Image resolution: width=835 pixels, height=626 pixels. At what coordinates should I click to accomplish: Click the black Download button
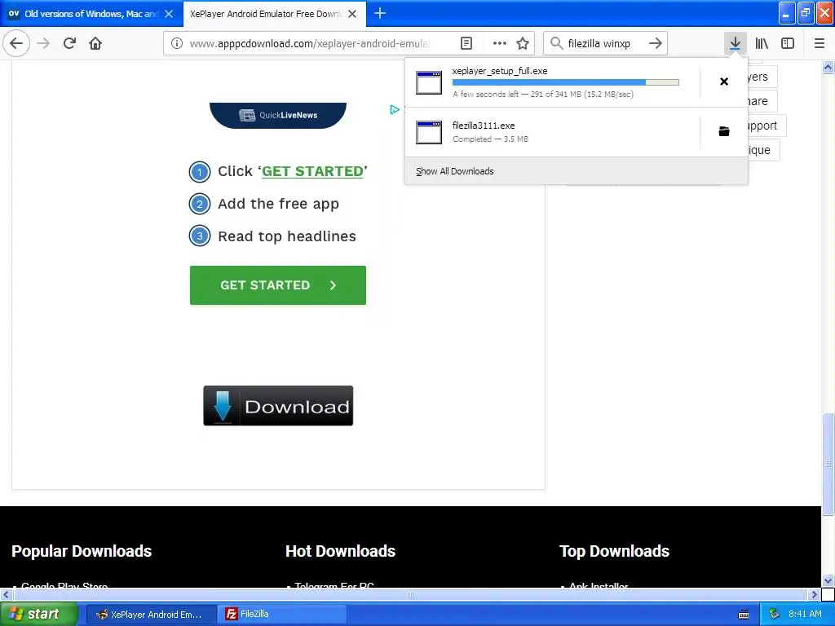[x=278, y=406]
